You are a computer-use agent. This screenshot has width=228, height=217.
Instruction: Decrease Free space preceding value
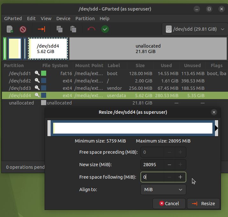[x=169, y=152]
